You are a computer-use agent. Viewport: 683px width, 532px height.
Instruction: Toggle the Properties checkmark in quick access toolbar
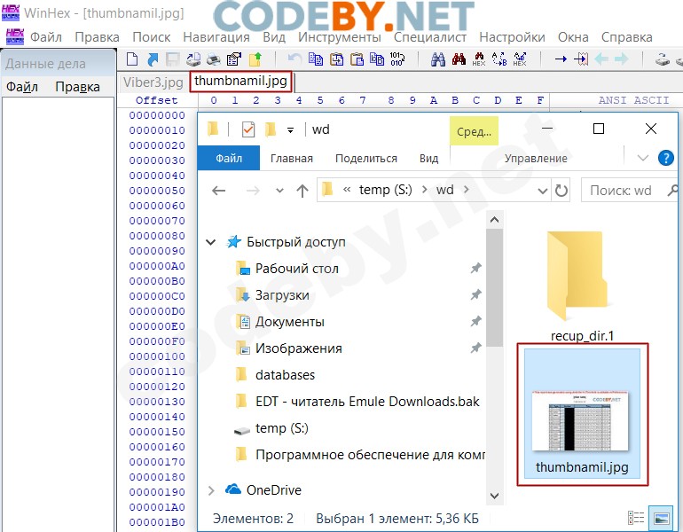pyautogui.click(x=247, y=129)
